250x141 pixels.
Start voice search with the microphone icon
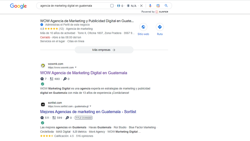point(150,6)
